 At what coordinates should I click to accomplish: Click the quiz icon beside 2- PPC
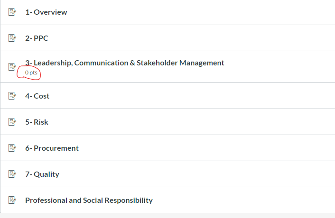12,38
